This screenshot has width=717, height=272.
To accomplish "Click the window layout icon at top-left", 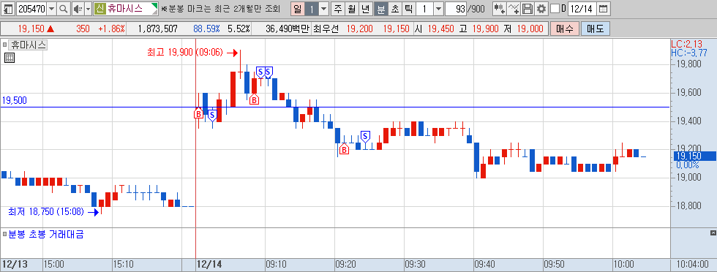I will (8, 9).
